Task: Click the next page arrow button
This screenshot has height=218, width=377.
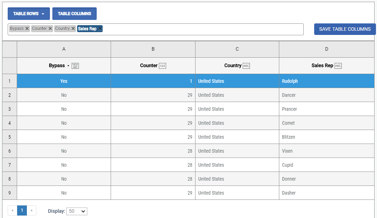Action: (31, 210)
